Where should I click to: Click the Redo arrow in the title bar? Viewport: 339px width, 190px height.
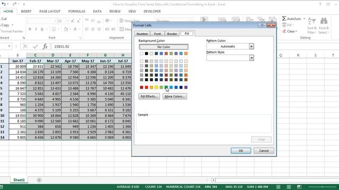pyautogui.click(x=14, y=4)
